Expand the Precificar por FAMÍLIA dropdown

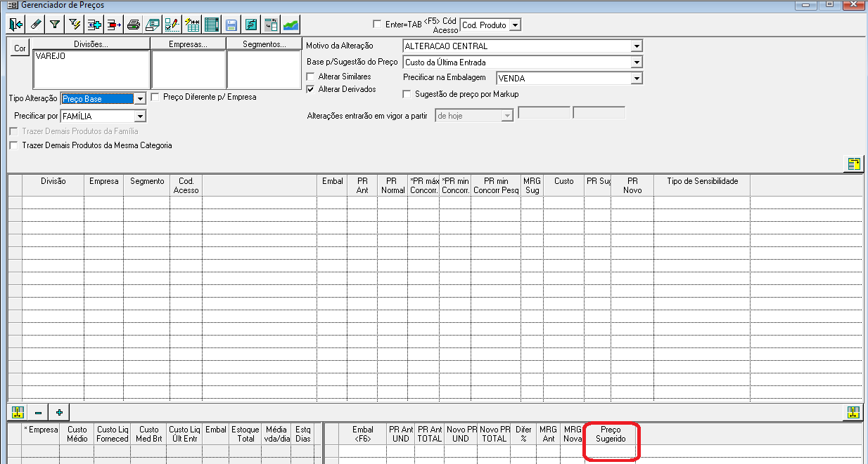[139, 116]
